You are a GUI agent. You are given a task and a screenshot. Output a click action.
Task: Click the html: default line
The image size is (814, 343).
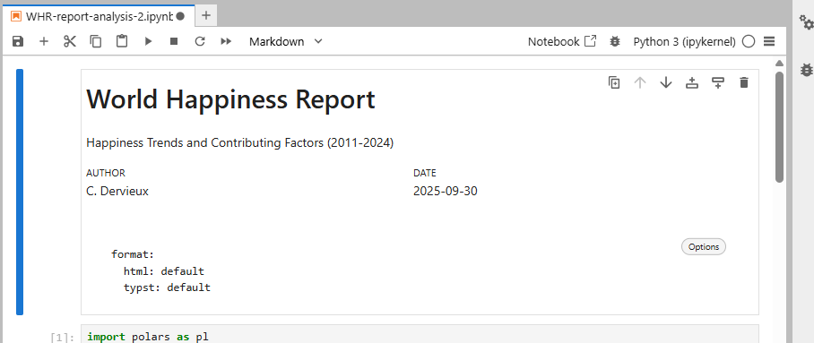(164, 271)
